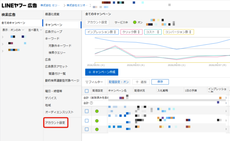Open the 地域 menu item
This screenshot has height=141, width=230.
point(48,105)
